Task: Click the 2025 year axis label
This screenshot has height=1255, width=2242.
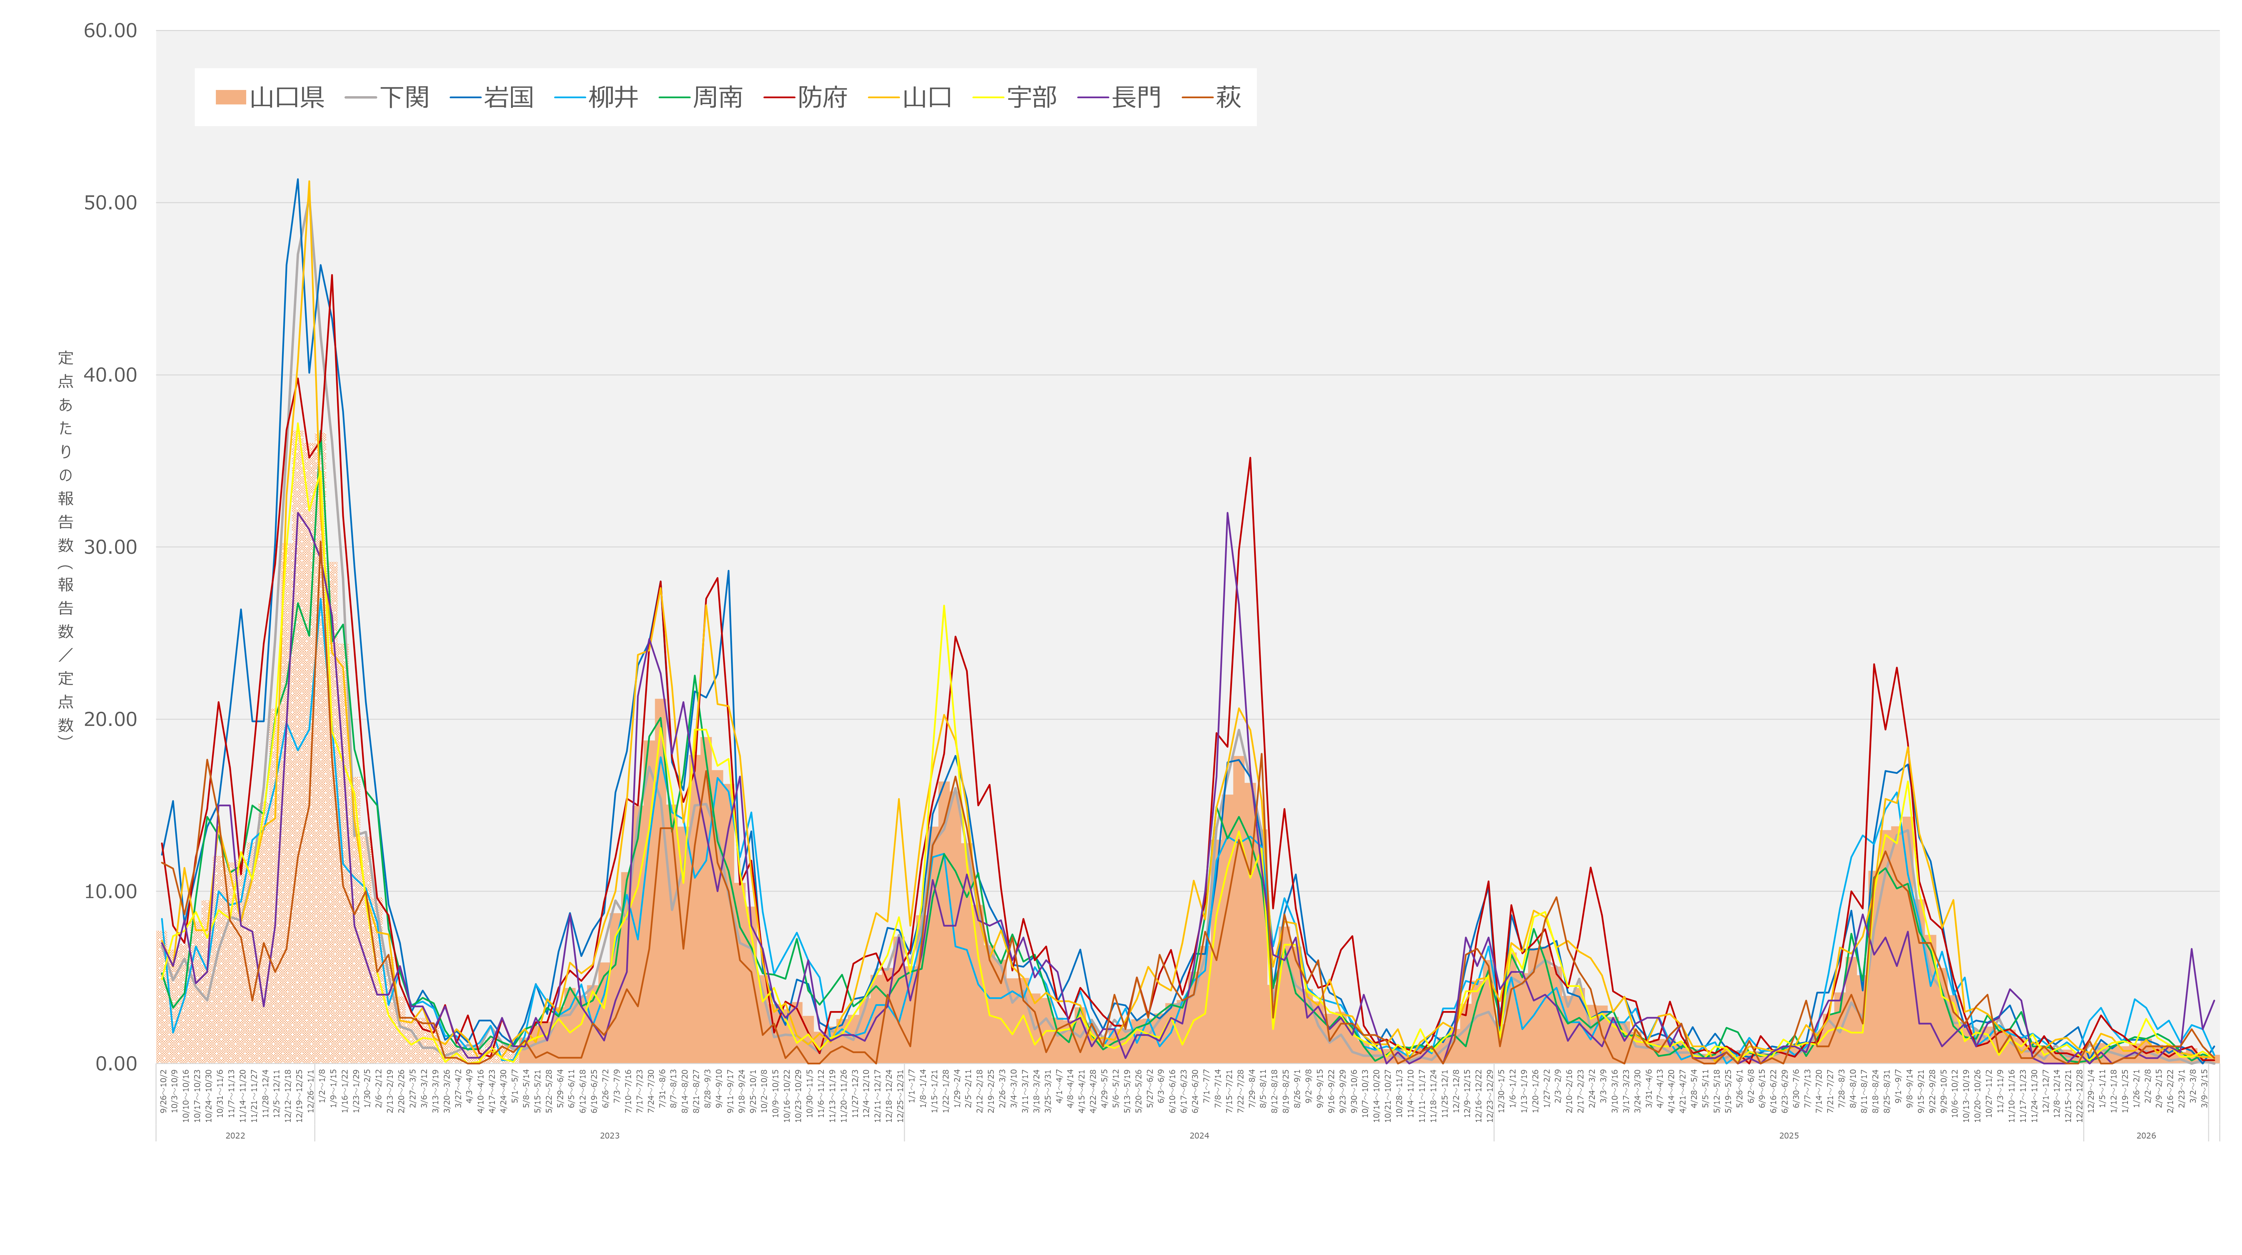Action: click(1789, 1136)
